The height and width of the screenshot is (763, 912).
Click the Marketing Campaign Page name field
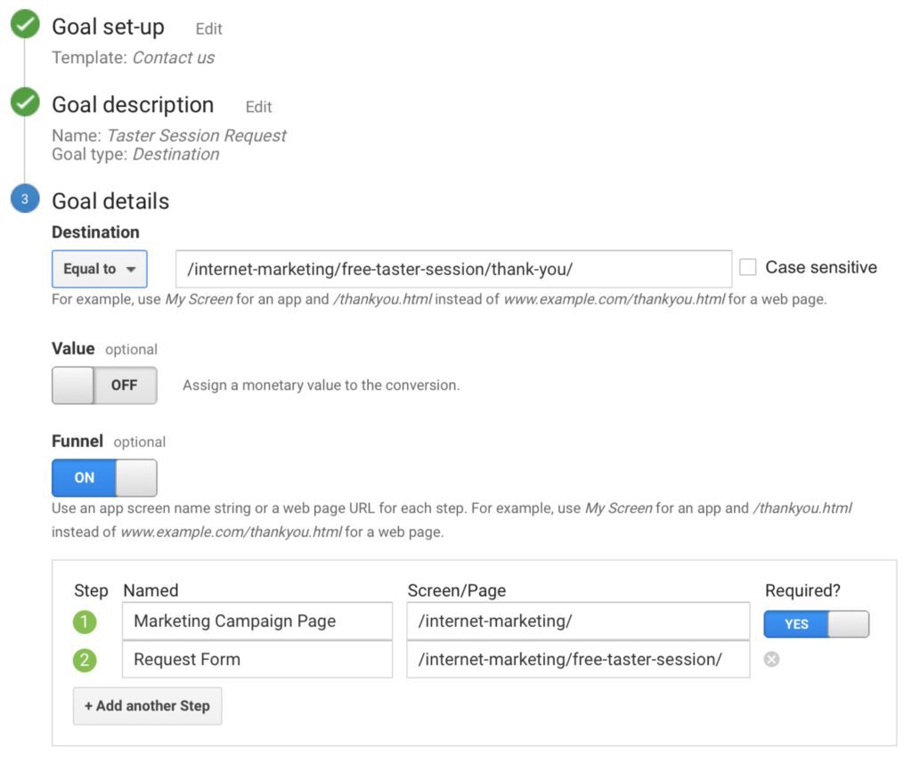click(257, 621)
